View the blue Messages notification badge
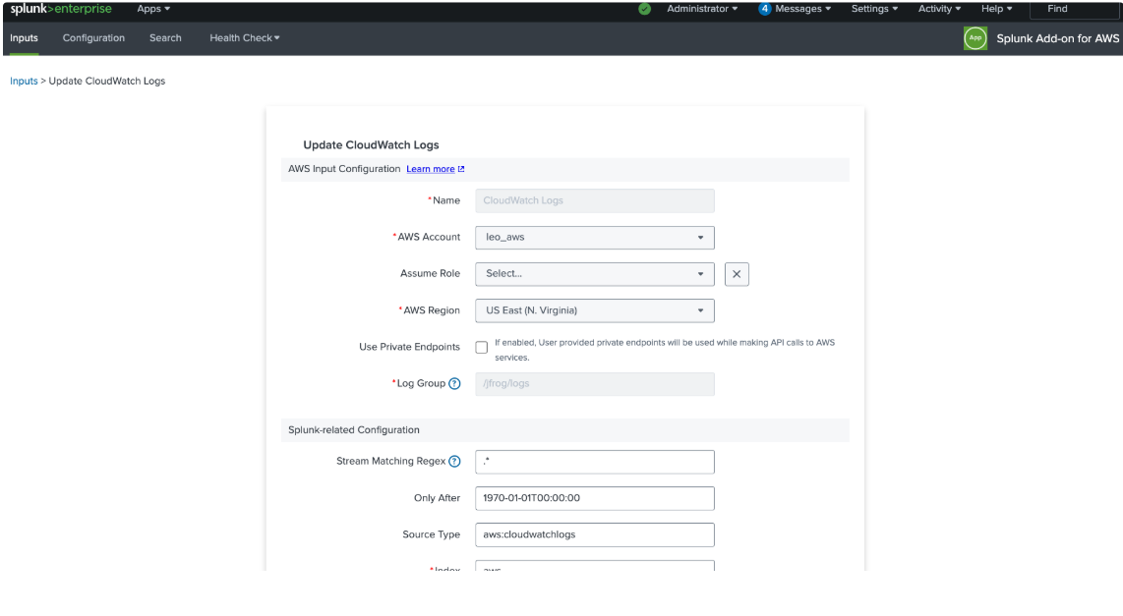Viewport: 1123px width, 616px height. (x=766, y=9)
